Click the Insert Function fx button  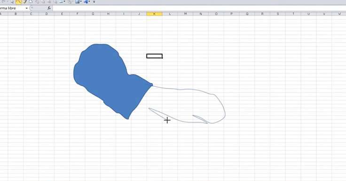(49, 8)
